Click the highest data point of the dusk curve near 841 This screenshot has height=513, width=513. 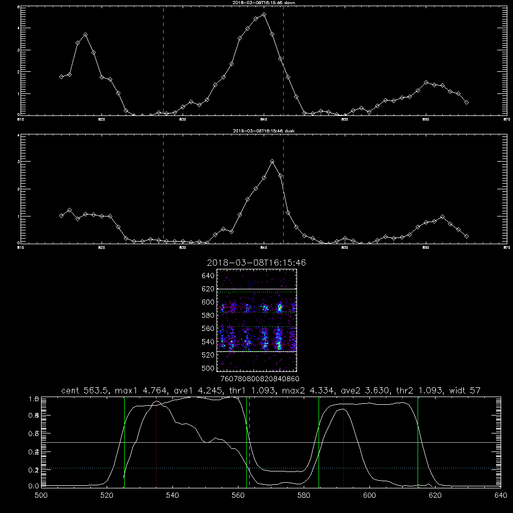pos(272,161)
